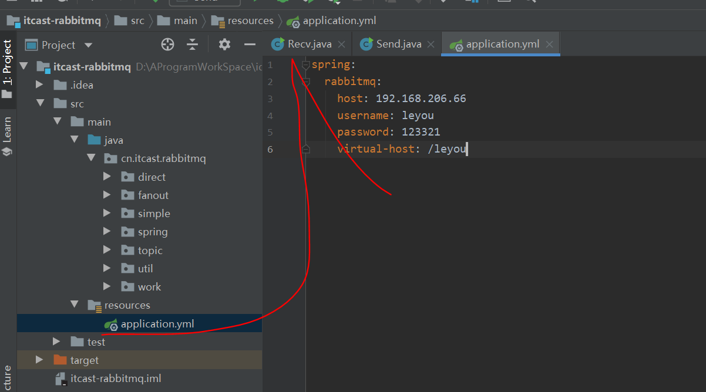Open Project panel settings gear

tap(224, 45)
